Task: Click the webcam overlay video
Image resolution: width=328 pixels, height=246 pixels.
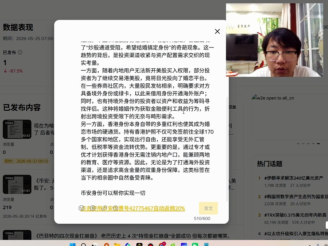Action: (274, 40)
